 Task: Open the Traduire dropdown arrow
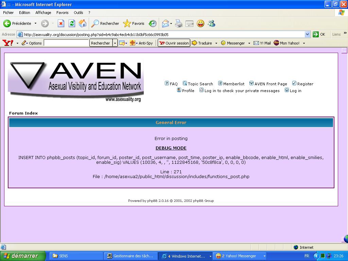point(216,43)
